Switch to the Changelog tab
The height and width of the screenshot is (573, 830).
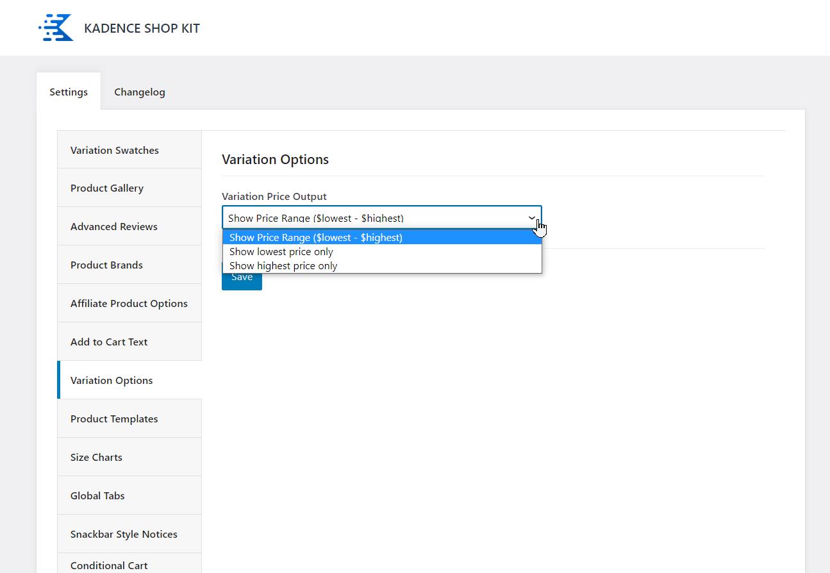[139, 92]
